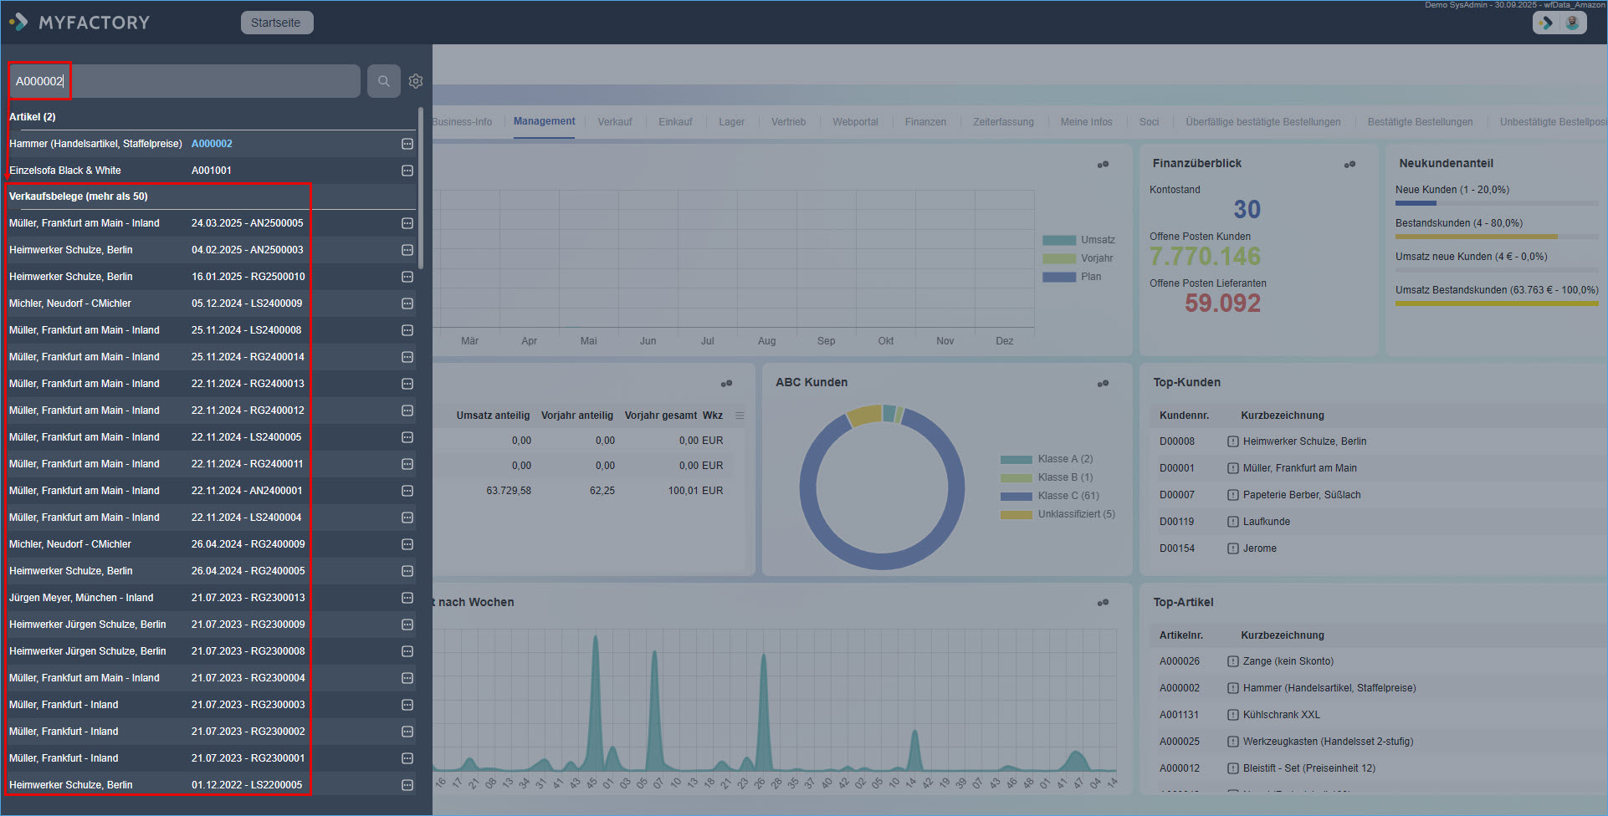Viewport: 1608px width, 816px height.
Task: Click the user avatar icon at top right
Action: click(1572, 23)
